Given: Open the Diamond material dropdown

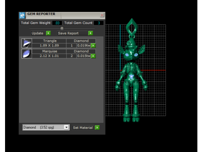Looking at the screenshot, I should click(66, 128).
